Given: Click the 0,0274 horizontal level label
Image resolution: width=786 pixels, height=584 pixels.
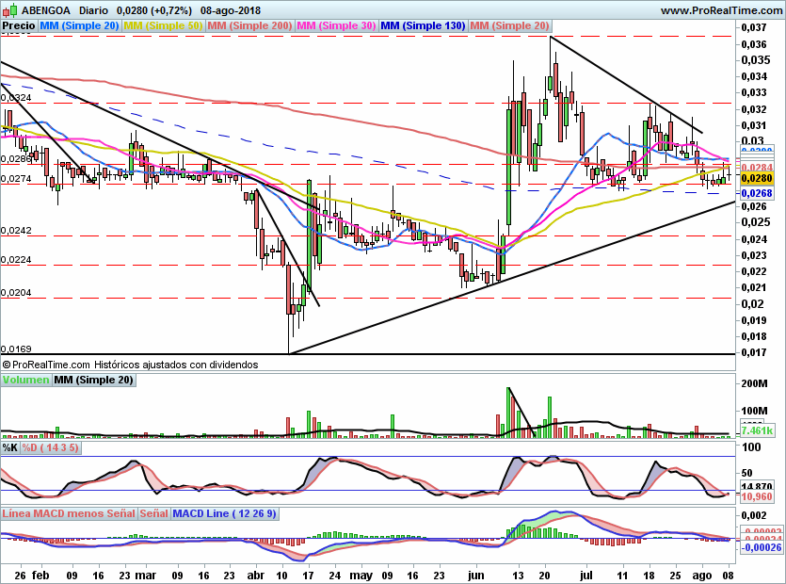Looking at the screenshot, I should pyautogui.click(x=16, y=179).
